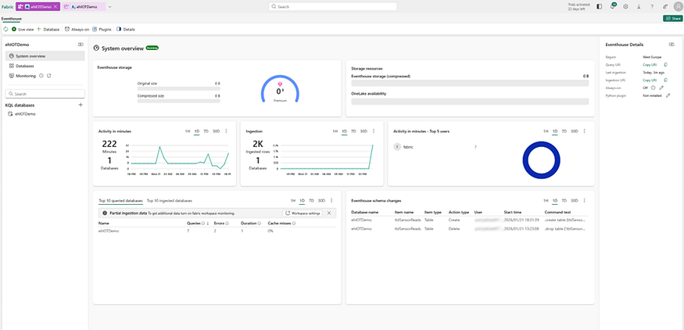Collapse the ehIOTDemo explorer pane
The image size is (684, 330).
(81, 45)
